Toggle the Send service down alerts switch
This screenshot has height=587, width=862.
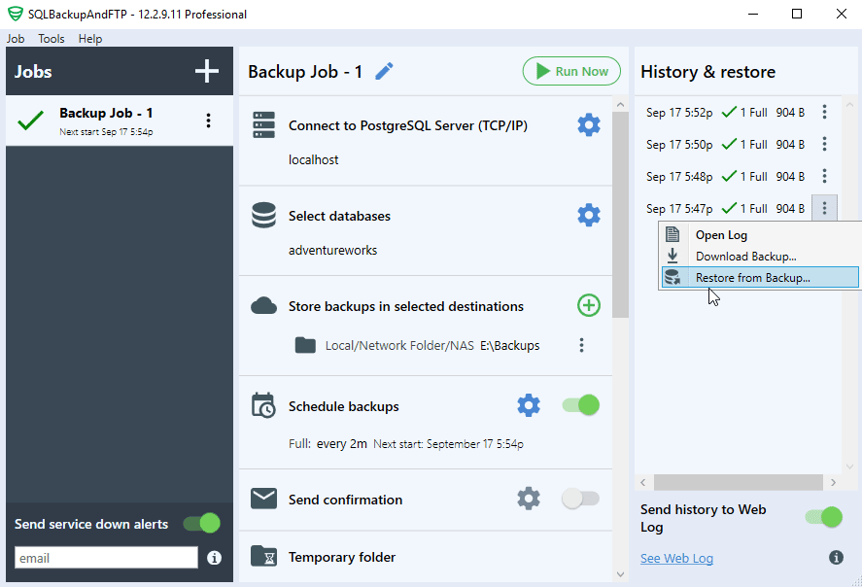[x=201, y=523]
